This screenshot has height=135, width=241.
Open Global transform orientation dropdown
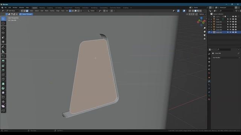[93, 11]
